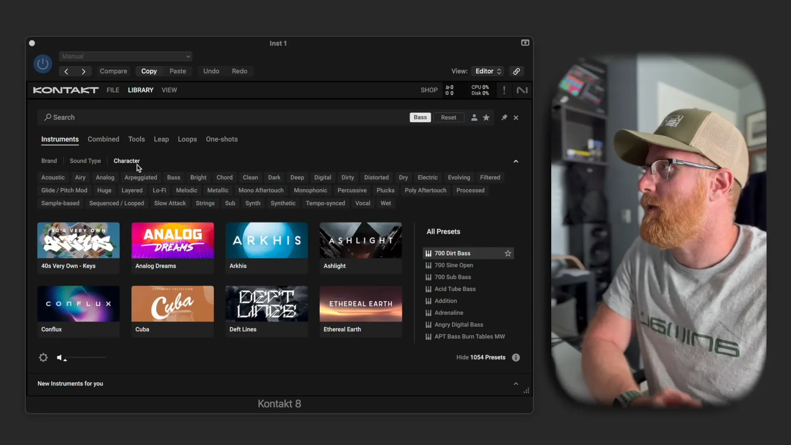791x445 pixels.
Task: Adjust the preview volume slider
Action: (86, 358)
